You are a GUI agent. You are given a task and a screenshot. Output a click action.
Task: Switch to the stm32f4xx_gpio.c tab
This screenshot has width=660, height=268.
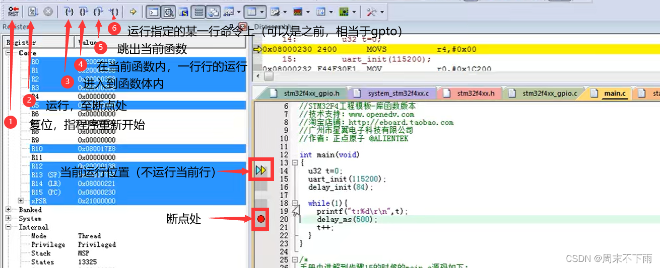[543, 93]
